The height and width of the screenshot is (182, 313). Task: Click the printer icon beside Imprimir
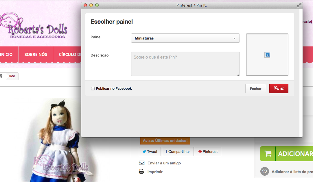coord(141,171)
